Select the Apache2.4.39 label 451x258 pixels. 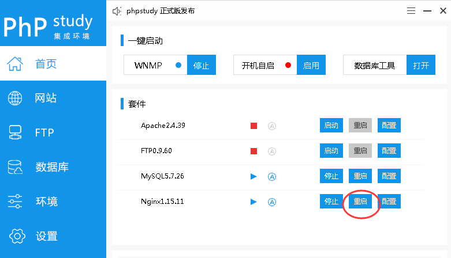[x=163, y=126]
